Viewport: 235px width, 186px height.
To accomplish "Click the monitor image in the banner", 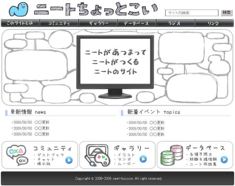I will (115, 67).
